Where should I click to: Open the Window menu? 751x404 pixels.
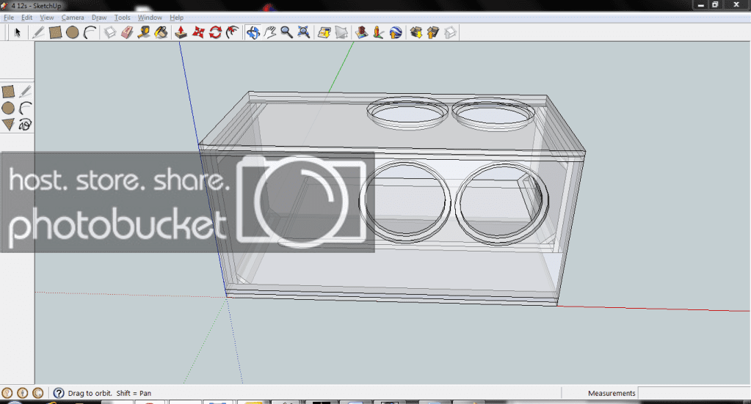(150, 17)
